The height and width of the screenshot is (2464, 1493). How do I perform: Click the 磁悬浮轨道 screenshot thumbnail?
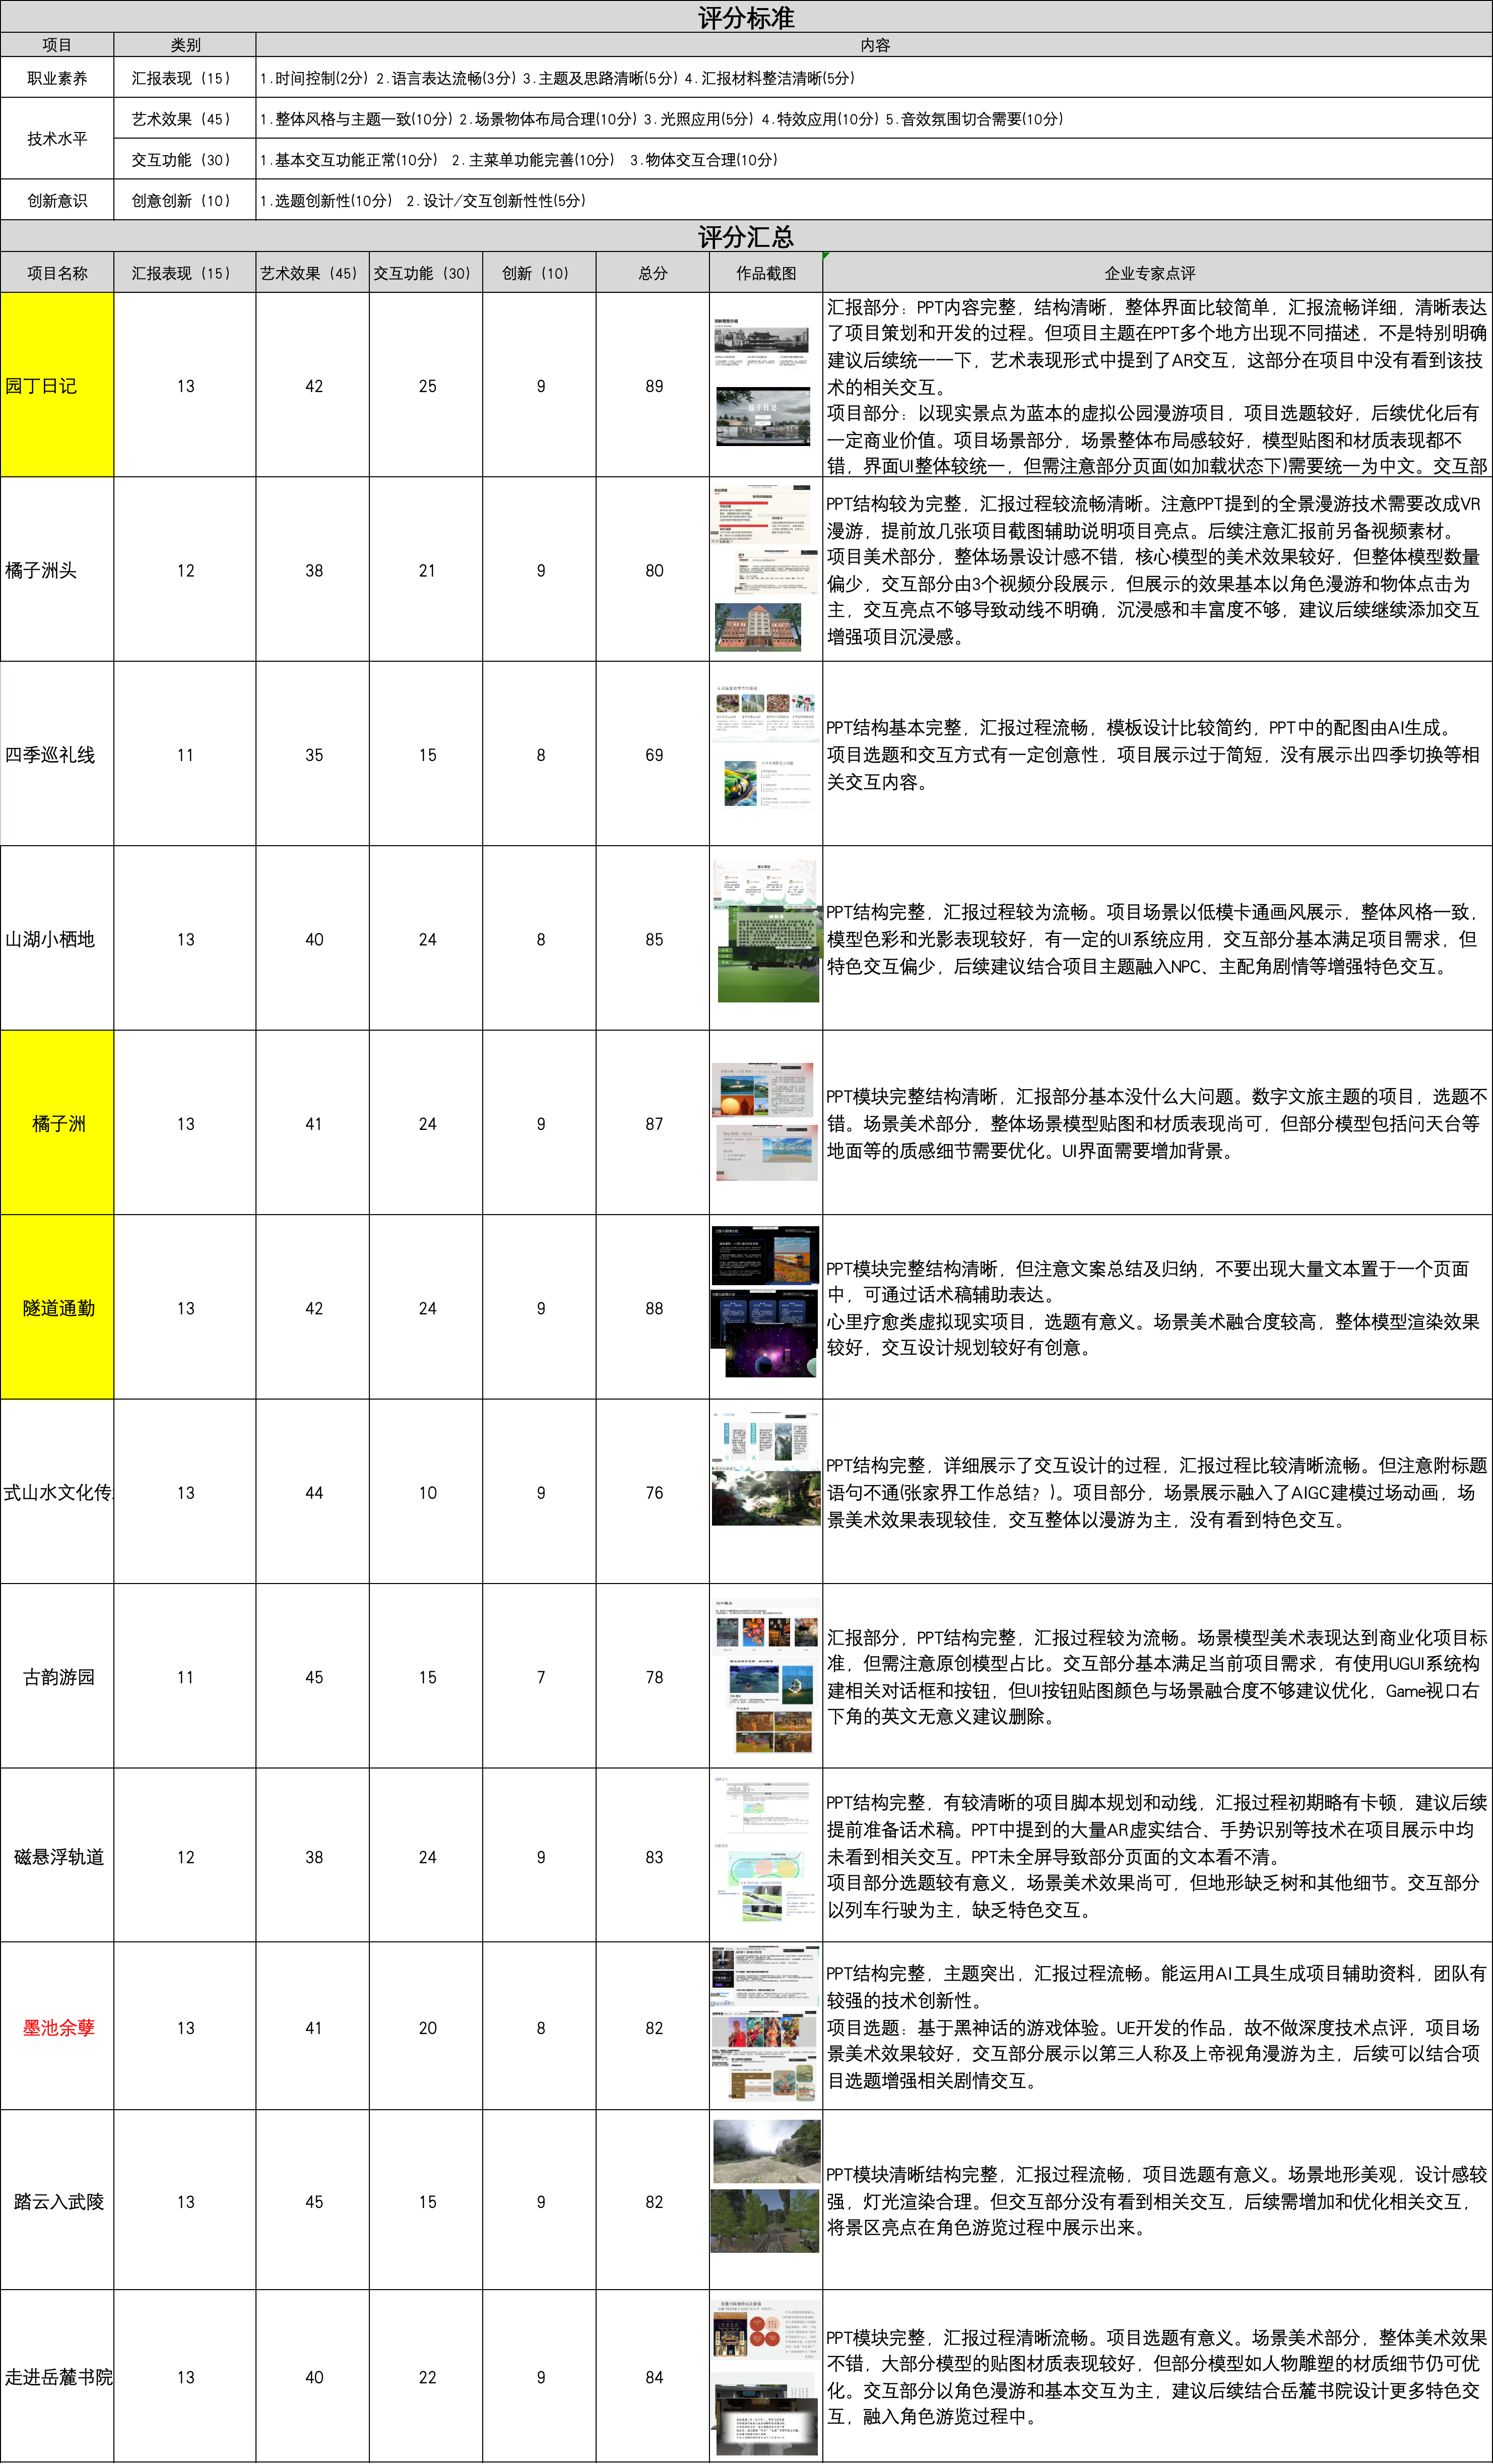765,1858
